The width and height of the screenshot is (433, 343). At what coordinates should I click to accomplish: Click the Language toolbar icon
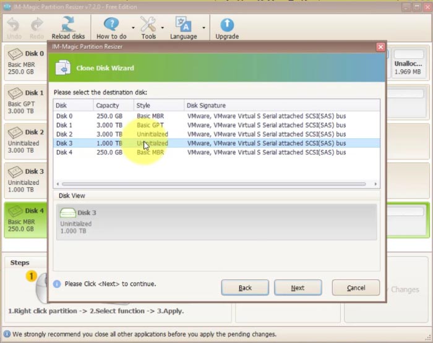183,28
